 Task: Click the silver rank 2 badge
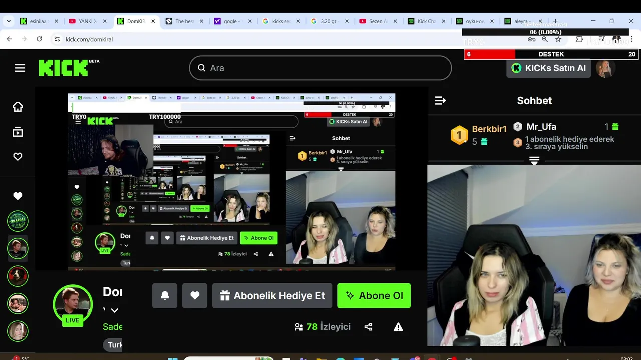[x=518, y=127]
